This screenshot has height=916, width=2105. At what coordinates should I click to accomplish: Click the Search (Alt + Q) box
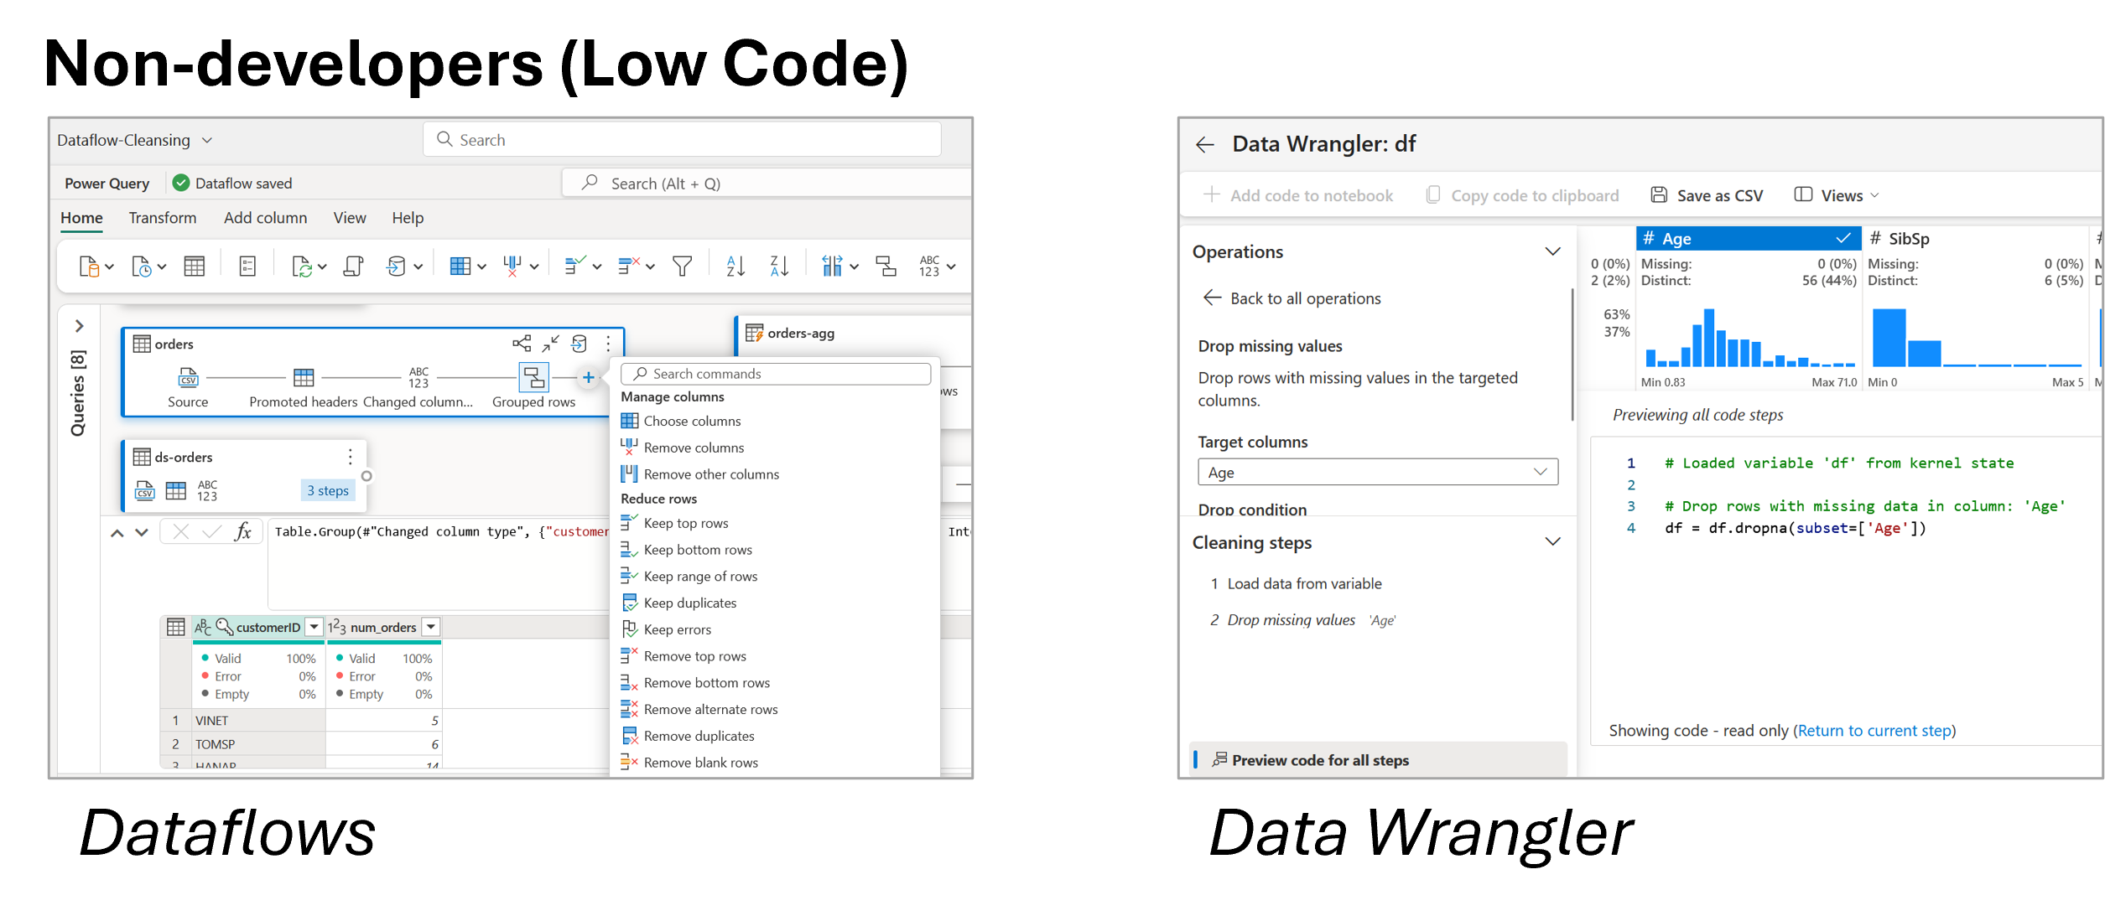tap(766, 184)
